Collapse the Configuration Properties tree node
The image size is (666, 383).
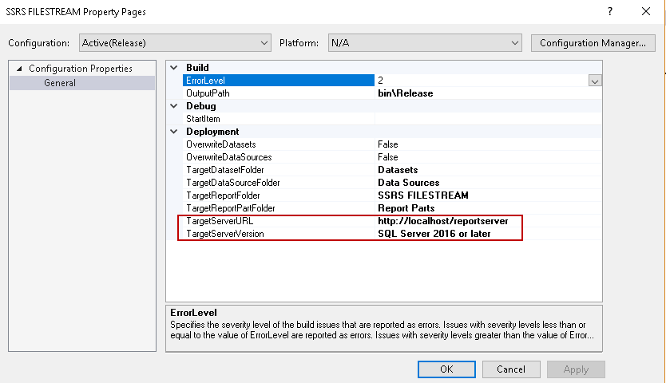click(x=19, y=69)
